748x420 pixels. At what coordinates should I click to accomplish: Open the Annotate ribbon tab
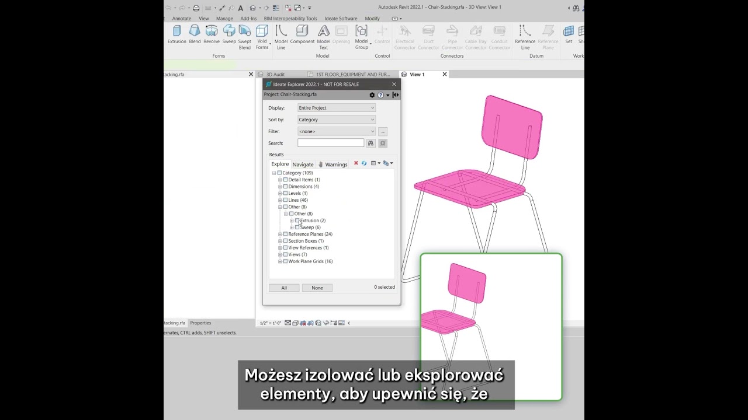tap(182, 19)
